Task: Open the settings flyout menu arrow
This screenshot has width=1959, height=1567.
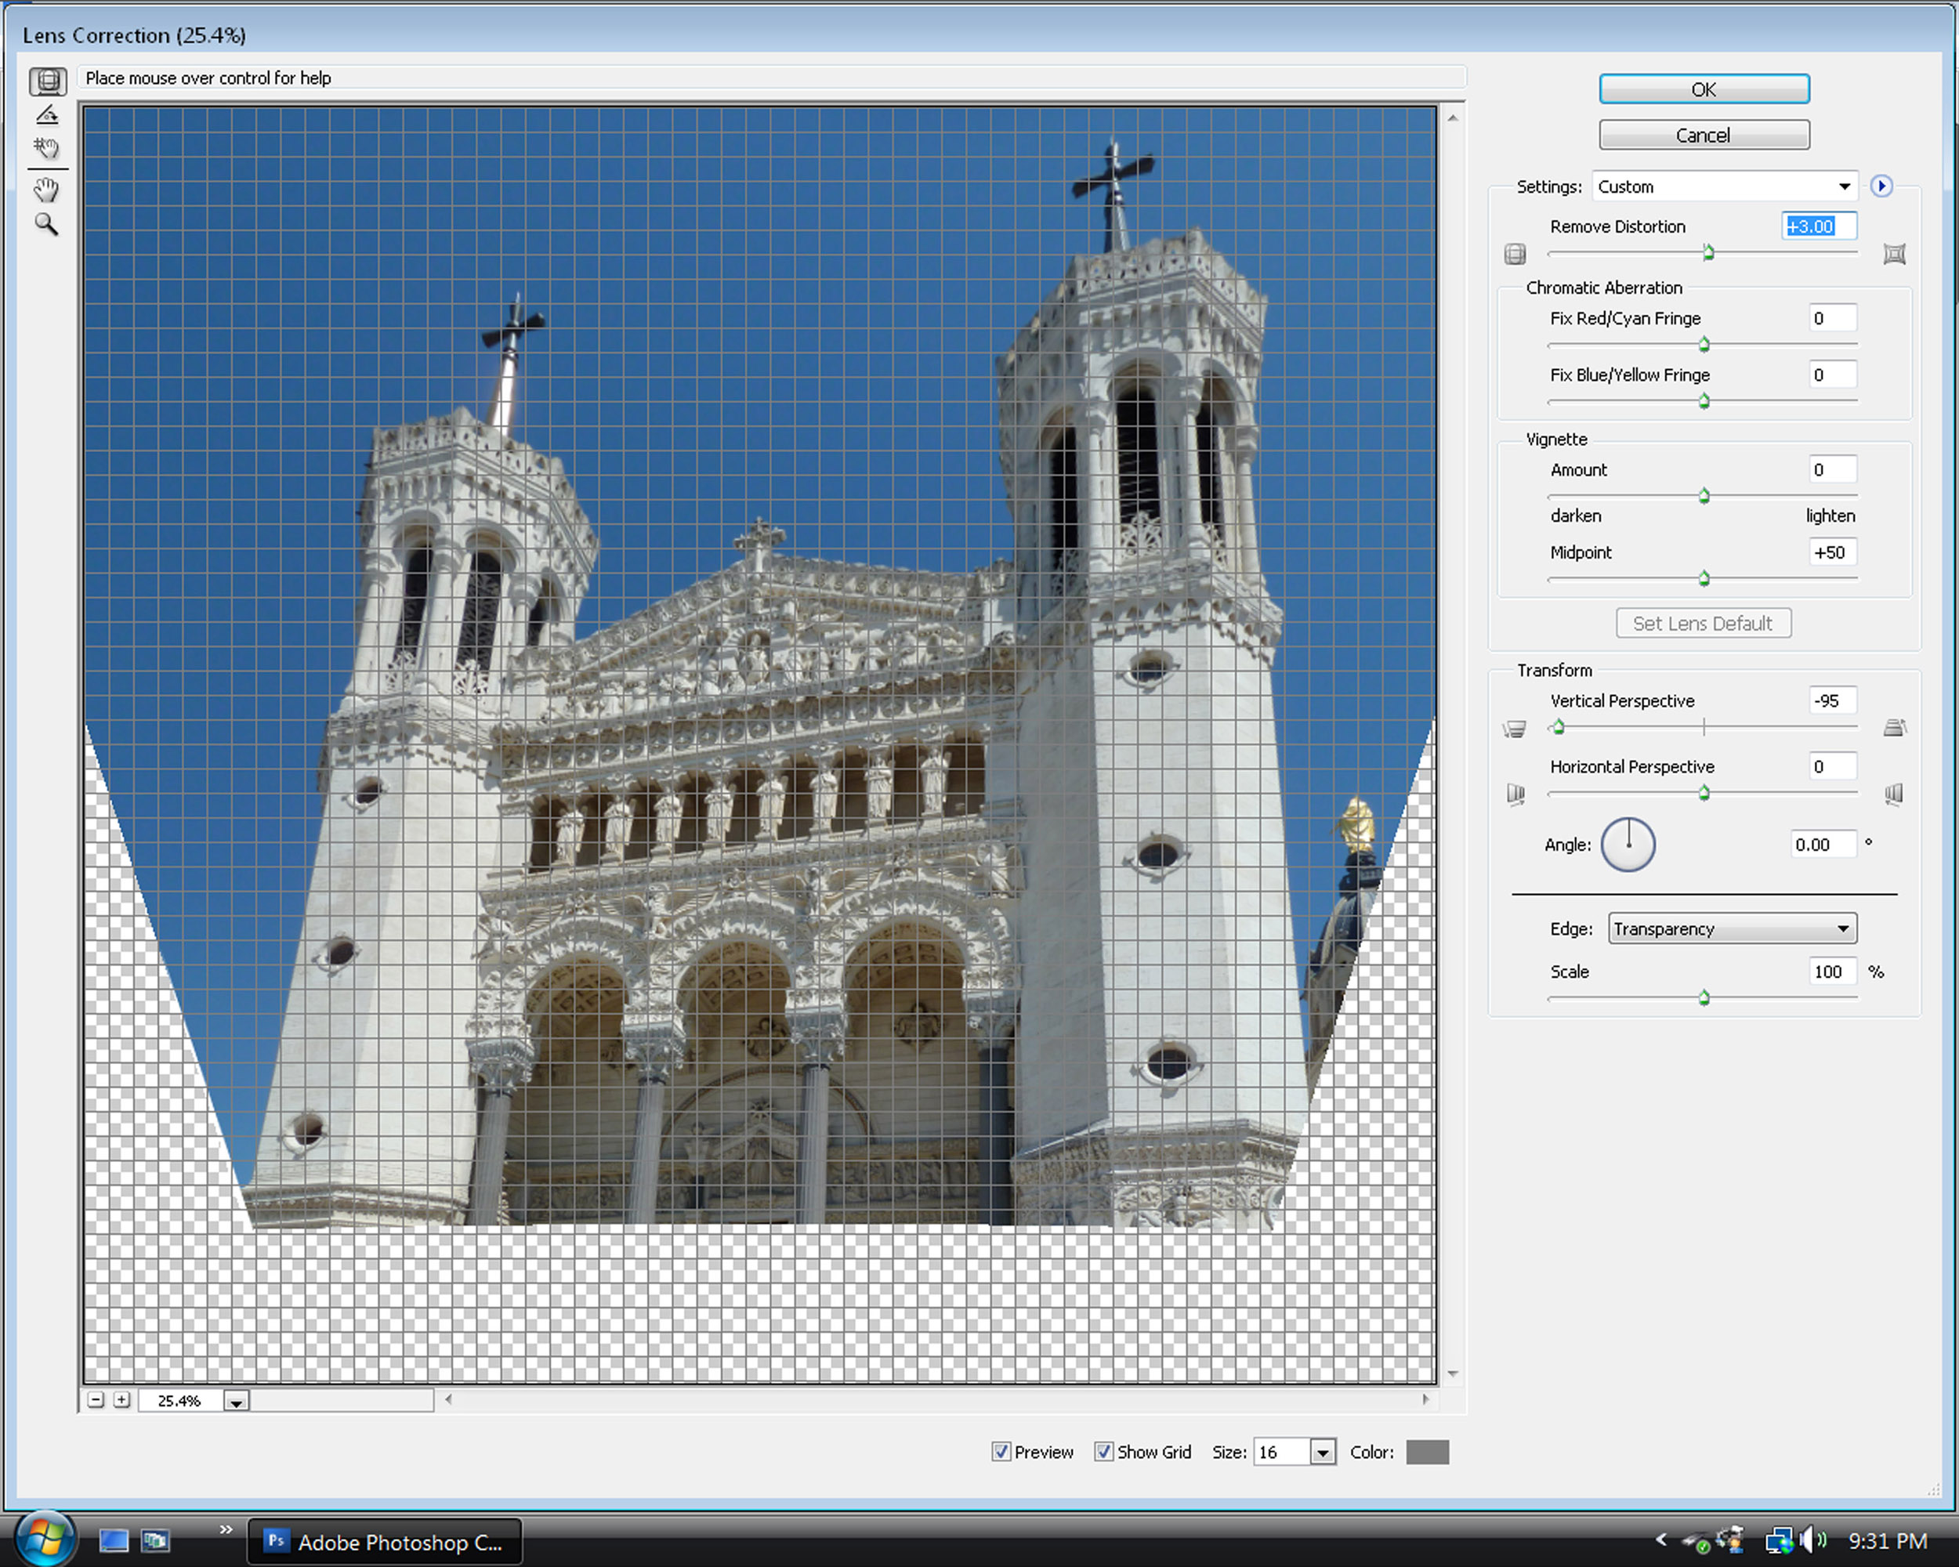Action: pos(1881,186)
